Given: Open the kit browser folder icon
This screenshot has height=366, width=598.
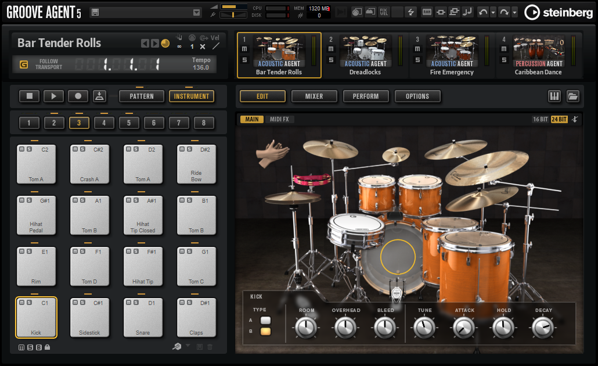Looking at the screenshot, I should tap(573, 96).
